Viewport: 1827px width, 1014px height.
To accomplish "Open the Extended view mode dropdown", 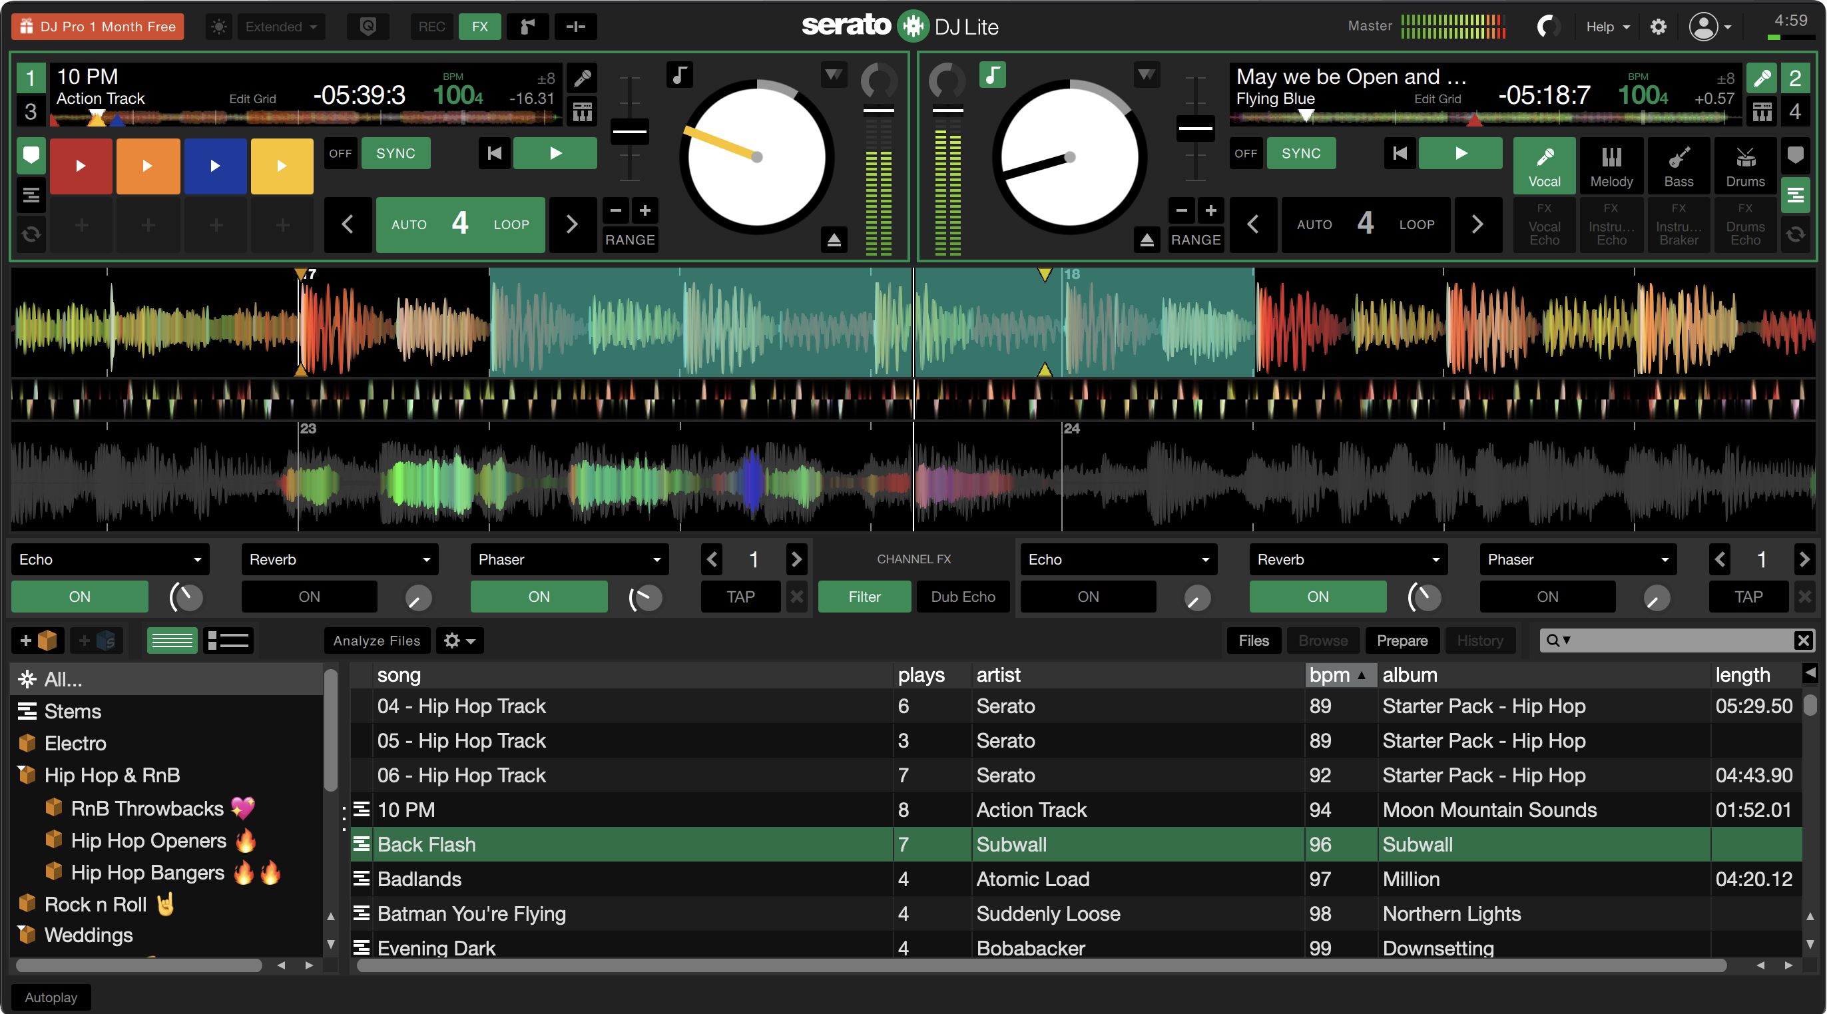I will (x=281, y=27).
